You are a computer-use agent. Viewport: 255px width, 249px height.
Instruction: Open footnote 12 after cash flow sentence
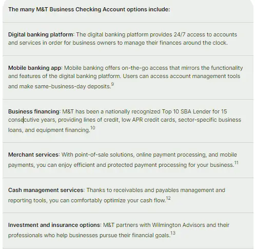point(168,198)
